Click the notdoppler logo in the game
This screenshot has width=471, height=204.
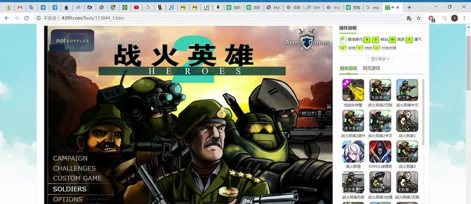72,40
